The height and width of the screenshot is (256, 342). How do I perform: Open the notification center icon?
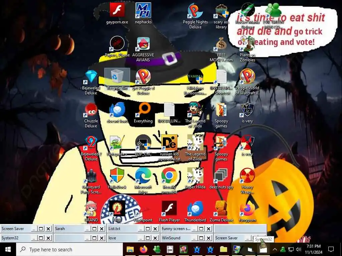331,249
